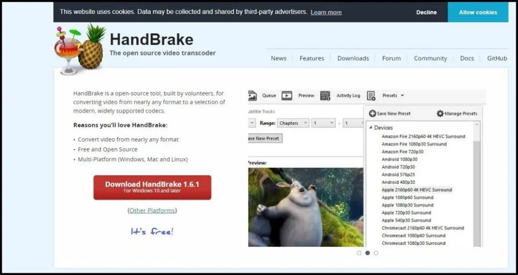The width and height of the screenshot is (518, 275).
Task: Select the second carousel dot
Action: tap(367, 253)
